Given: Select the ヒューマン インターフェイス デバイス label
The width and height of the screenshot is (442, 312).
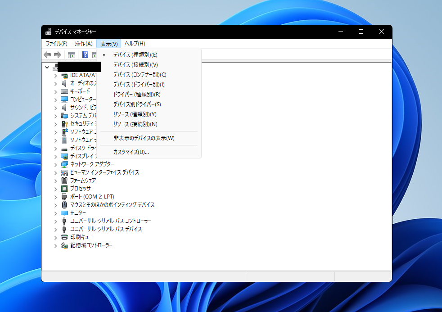Looking at the screenshot, I should click(104, 172).
